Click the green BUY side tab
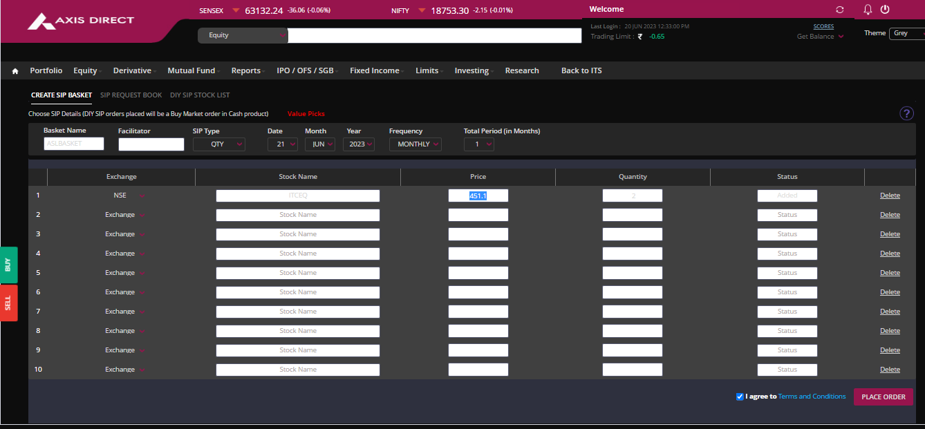Screen dimensions: 925x429 point(8,265)
